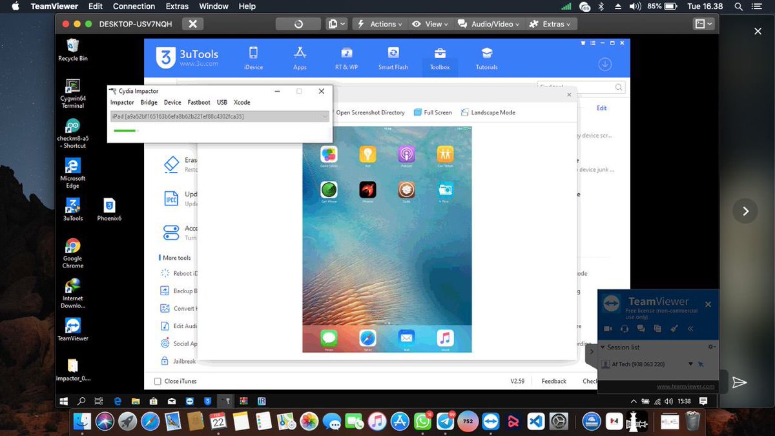Click the 3uTools search field
Screen dimensions: 775x436
[581, 87]
